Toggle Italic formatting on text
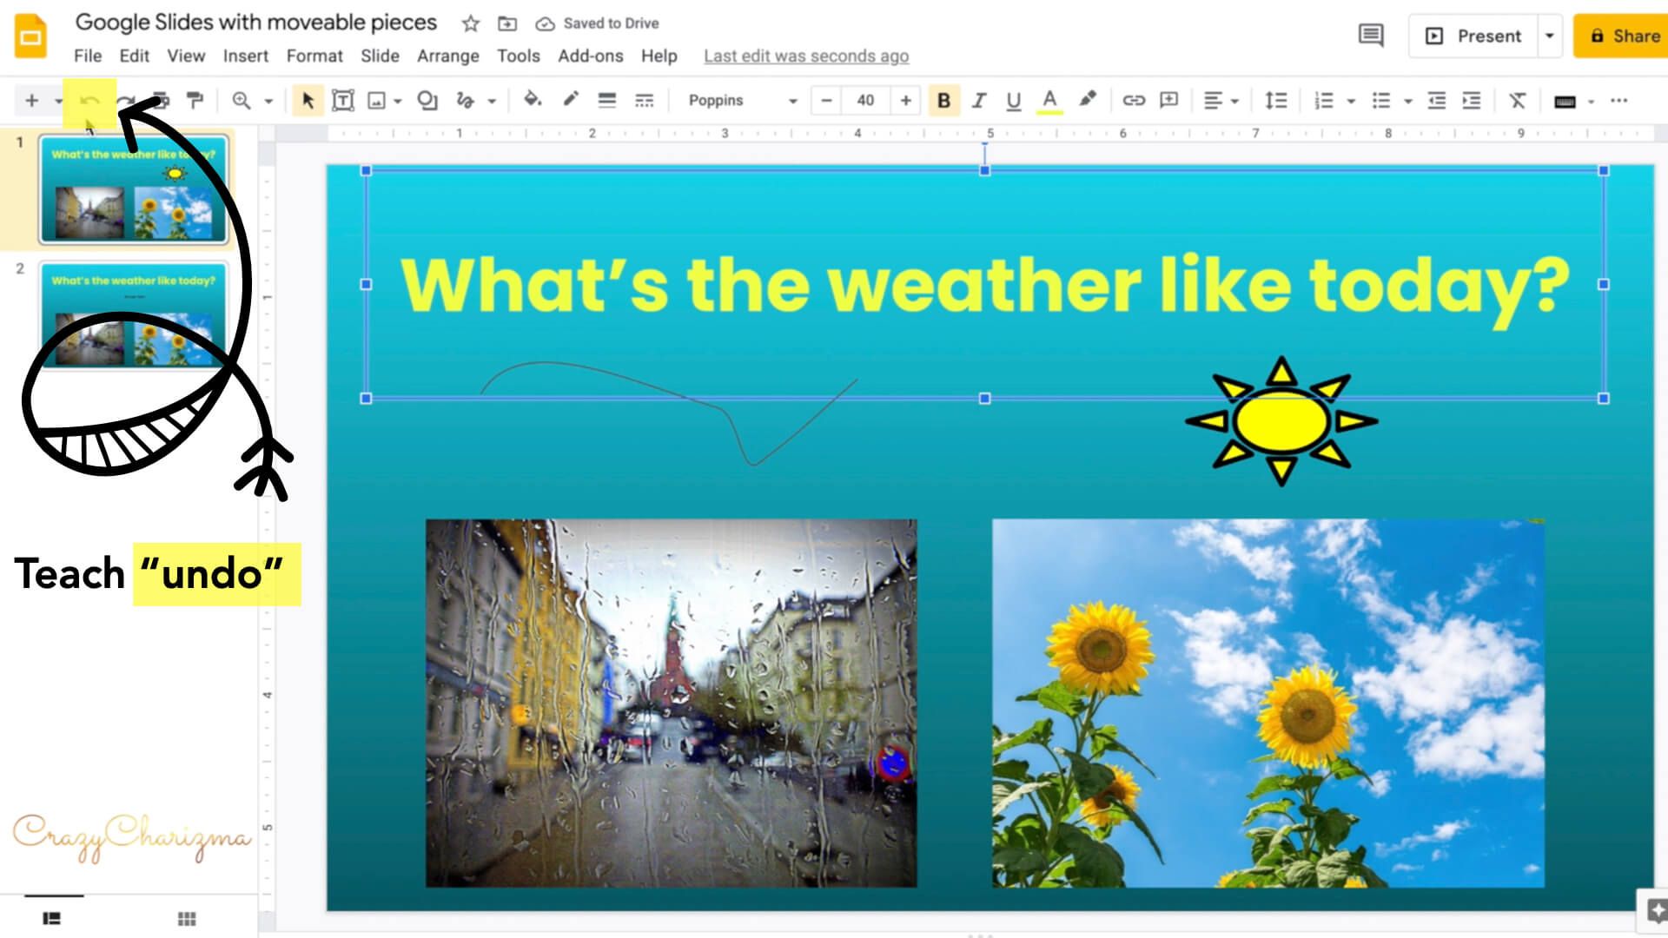 click(978, 101)
